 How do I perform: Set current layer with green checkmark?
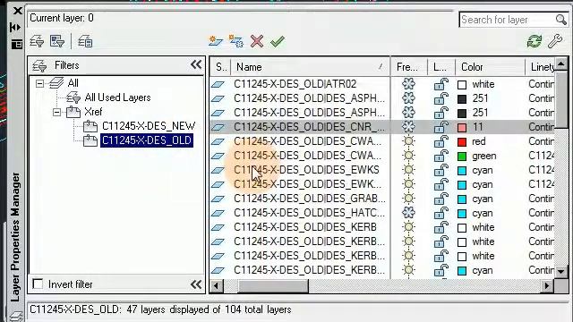[x=278, y=41]
